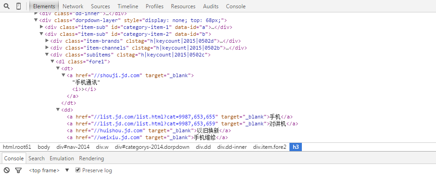Expand the category-item-1 div node
The height and width of the screenshot is (175, 436).
click(x=41, y=27)
